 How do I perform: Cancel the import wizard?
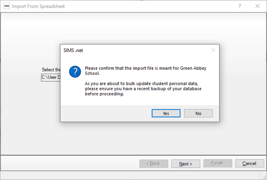[250, 163]
